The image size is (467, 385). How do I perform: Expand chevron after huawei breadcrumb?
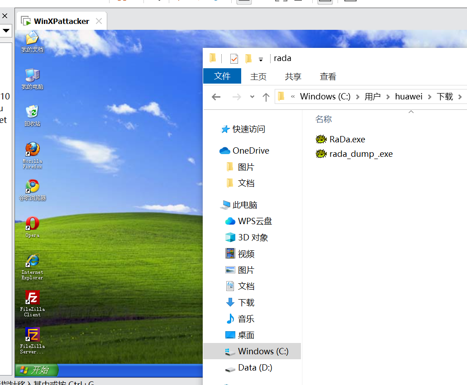tap(429, 97)
